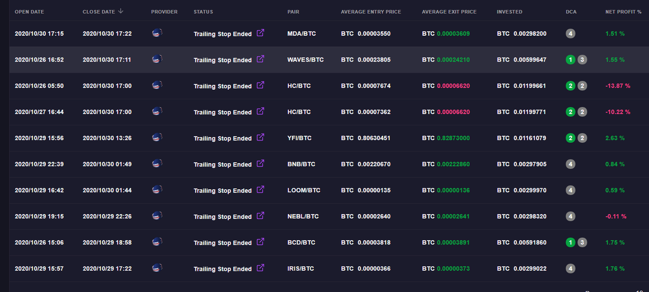The image size is (649, 292).
Task: Click gray DCA badge 4 in MDA/BTC row
Action: (x=571, y=34)
